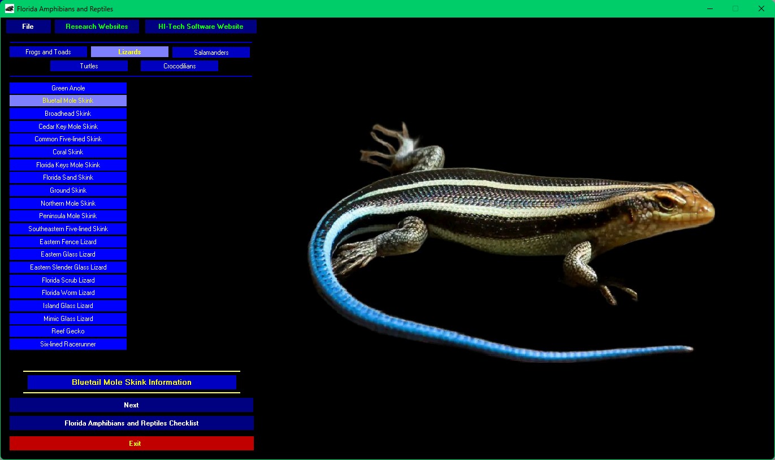The height and width of the screenshot is (460, 775).
Task: Select Green Anole from the list
Action: coord(68,88)
